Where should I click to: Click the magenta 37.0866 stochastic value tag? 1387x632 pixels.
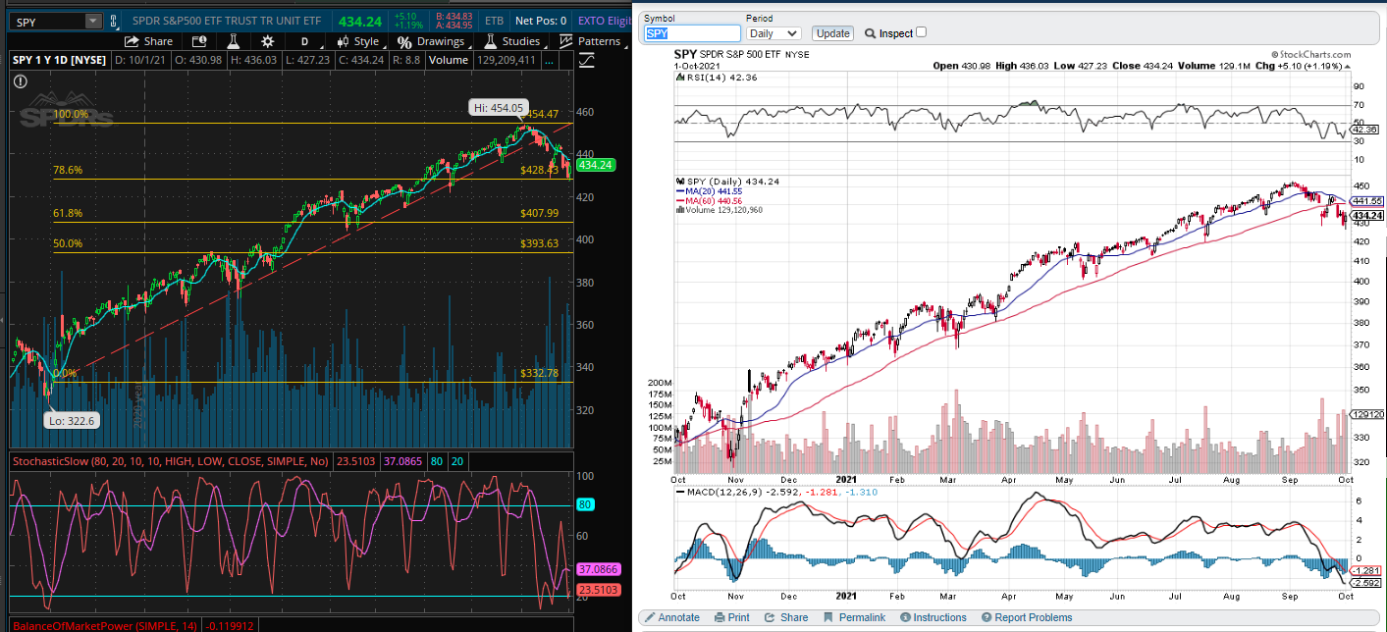click(x=597, y=569)
